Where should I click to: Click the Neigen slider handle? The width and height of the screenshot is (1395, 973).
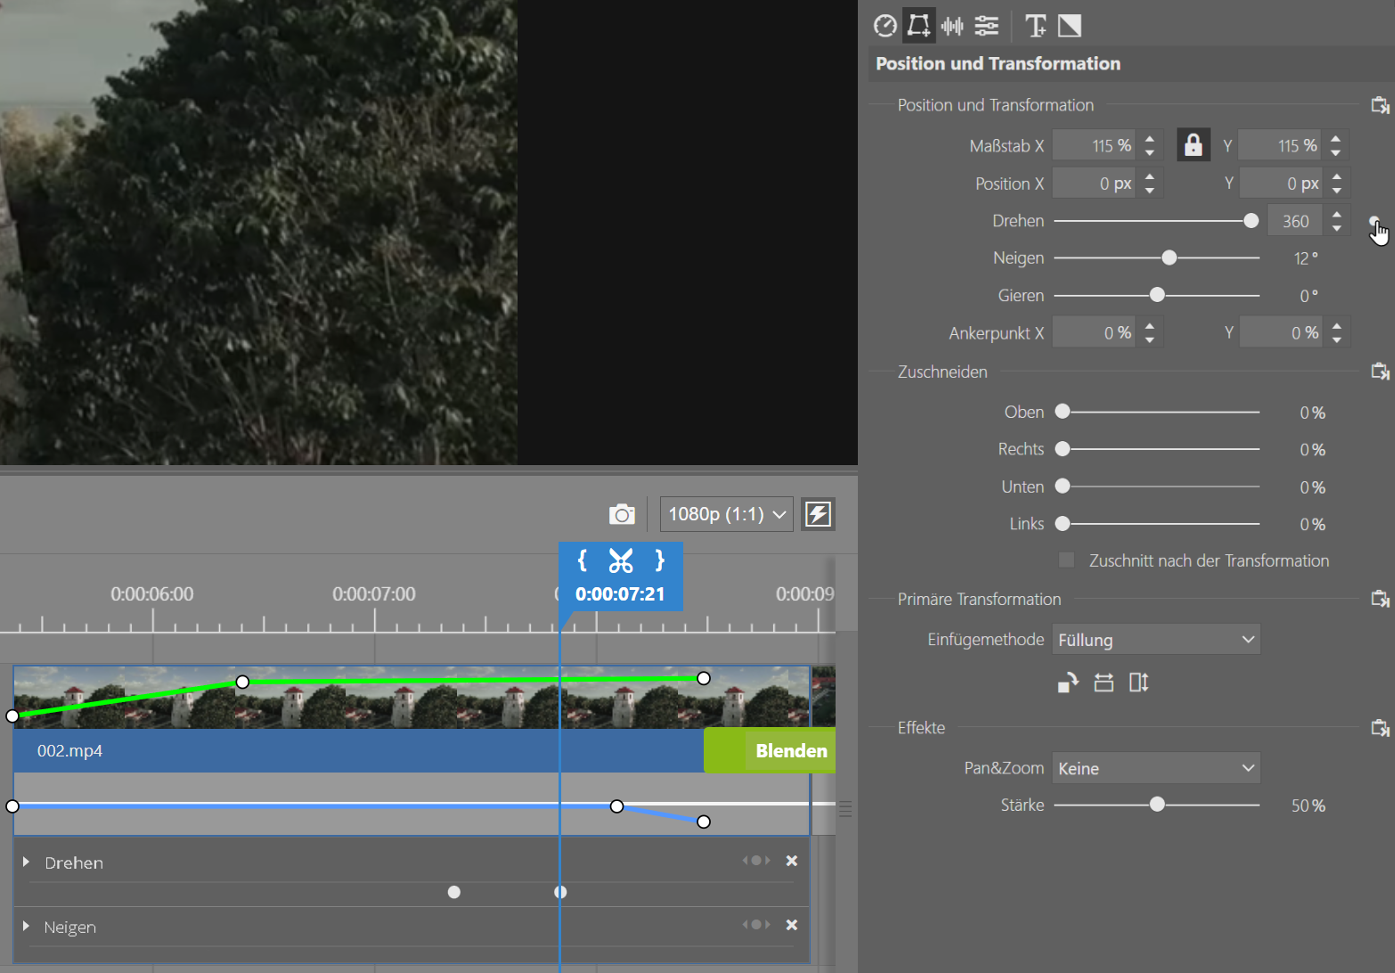click(1169, 258)
